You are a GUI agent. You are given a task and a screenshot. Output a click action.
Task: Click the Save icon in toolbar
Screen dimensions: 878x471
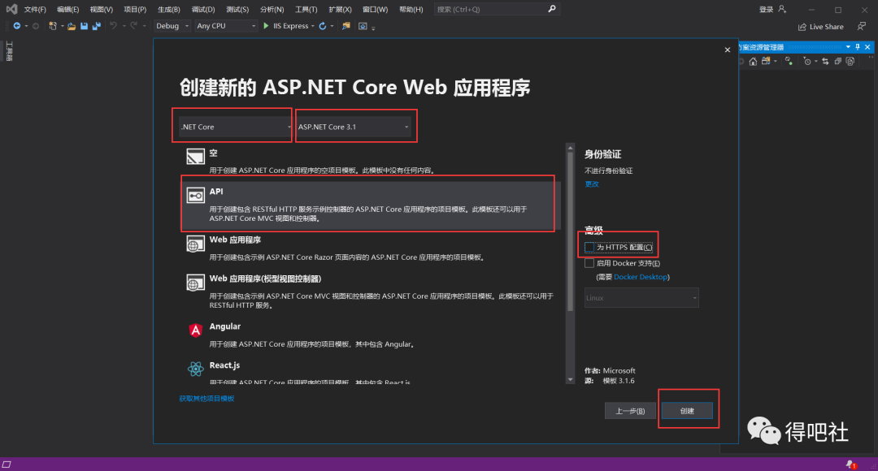click(84, 26)
